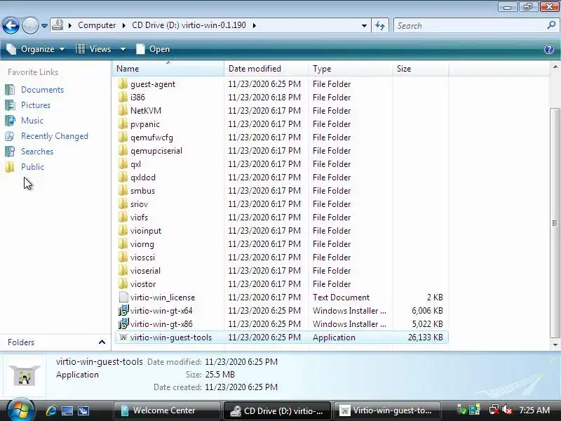
Task: Switch to Virtio-win-guest-tools taskbar button
Action: [387, 410]
